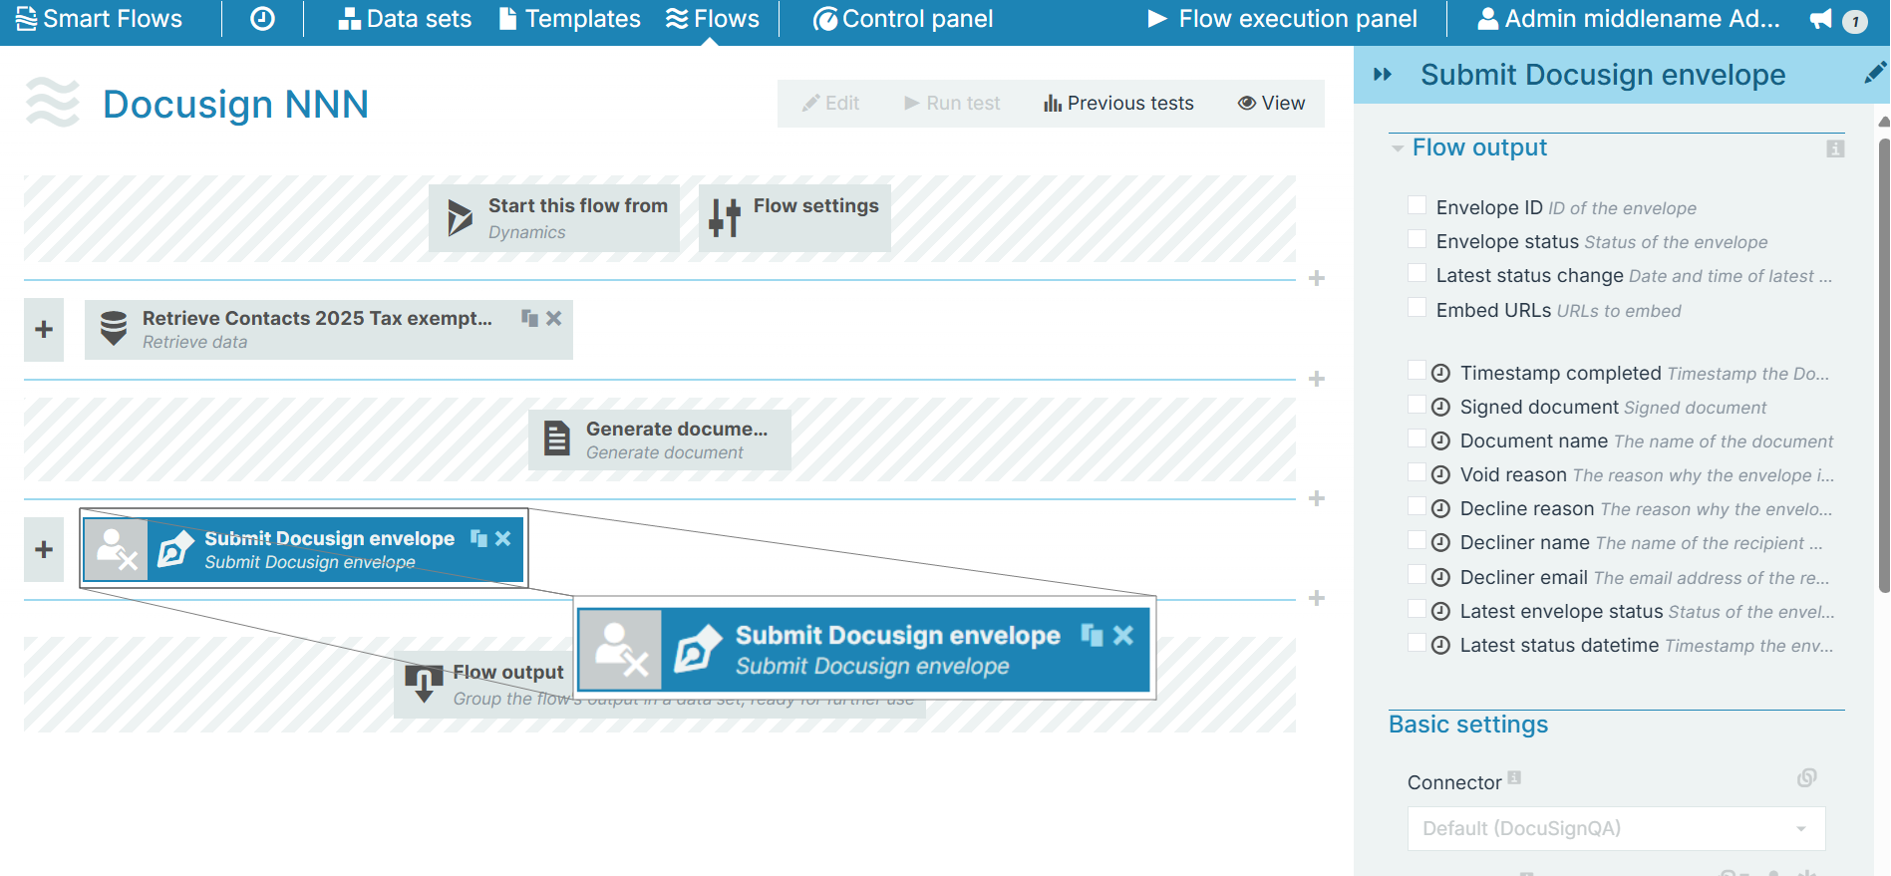Open Start this flow from Dynamics block
This screenshot has height=876, width=1891.
click(x=554, y=217)
